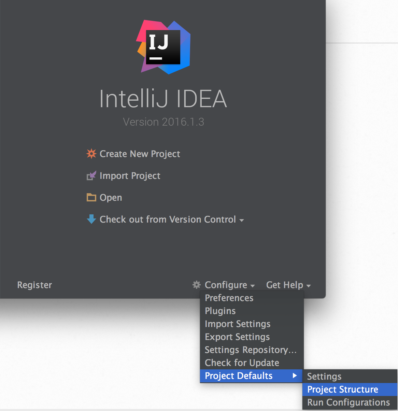Viewport: 398px width, 411px height.
Task: Choose Project Structure in submenu
Action: point(350,389)
